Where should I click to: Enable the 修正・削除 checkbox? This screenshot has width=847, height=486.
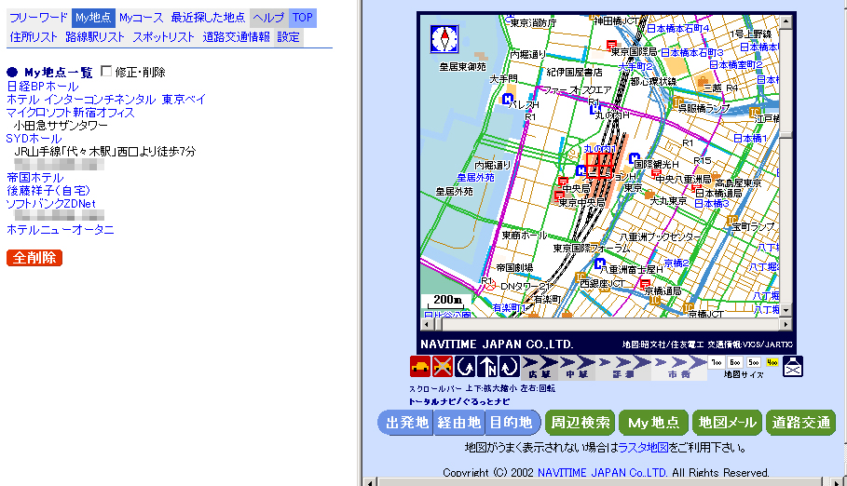point(106,72)
